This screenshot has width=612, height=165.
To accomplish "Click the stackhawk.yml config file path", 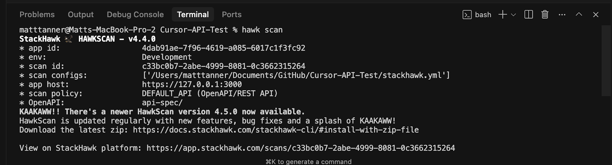I will [296, 75].
